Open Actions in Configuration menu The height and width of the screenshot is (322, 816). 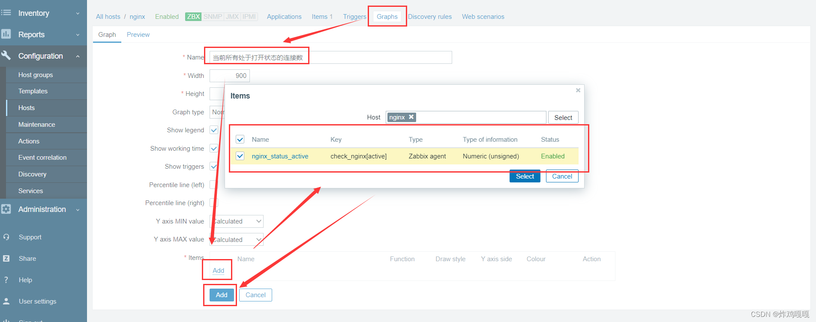(29, 141)
